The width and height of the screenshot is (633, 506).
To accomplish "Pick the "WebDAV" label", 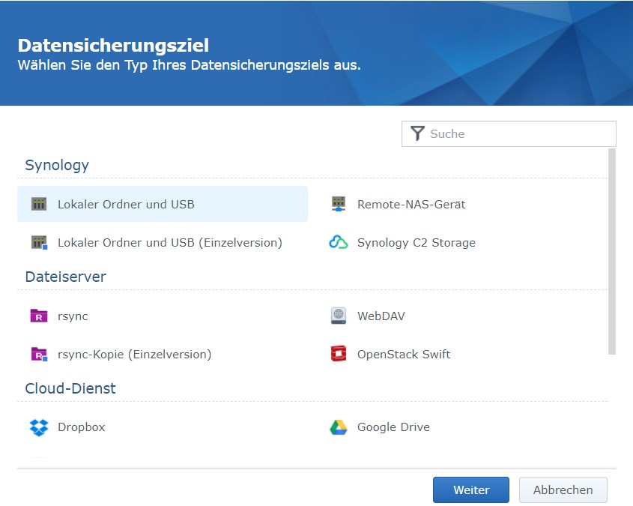I will (381, 316).
